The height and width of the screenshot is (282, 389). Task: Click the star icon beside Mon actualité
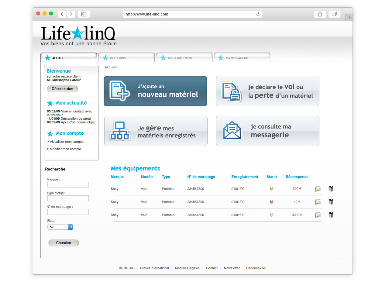coord(50,103)
